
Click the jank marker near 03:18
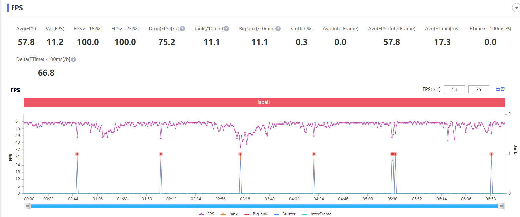(x=240, y=154)
